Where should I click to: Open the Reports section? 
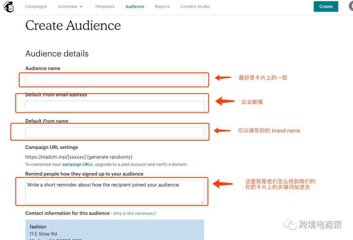click(x=162, y=7)
